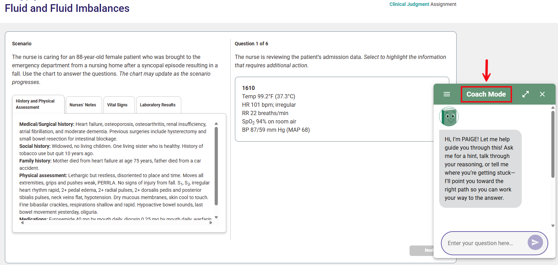Click the PAIGE book avatar
The image size is (558, 265).
pyautogui.click(x=449, y=116)
